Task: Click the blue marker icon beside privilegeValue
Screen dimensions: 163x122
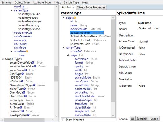Action: (28, 115)
